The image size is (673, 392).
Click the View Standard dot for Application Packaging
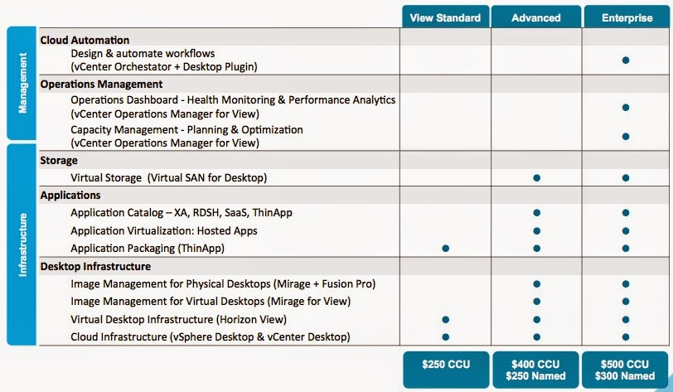[446, 248]
